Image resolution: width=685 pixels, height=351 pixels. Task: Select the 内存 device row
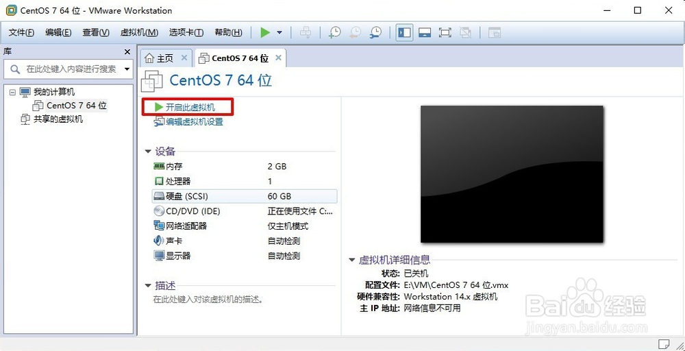coord(245,166)
